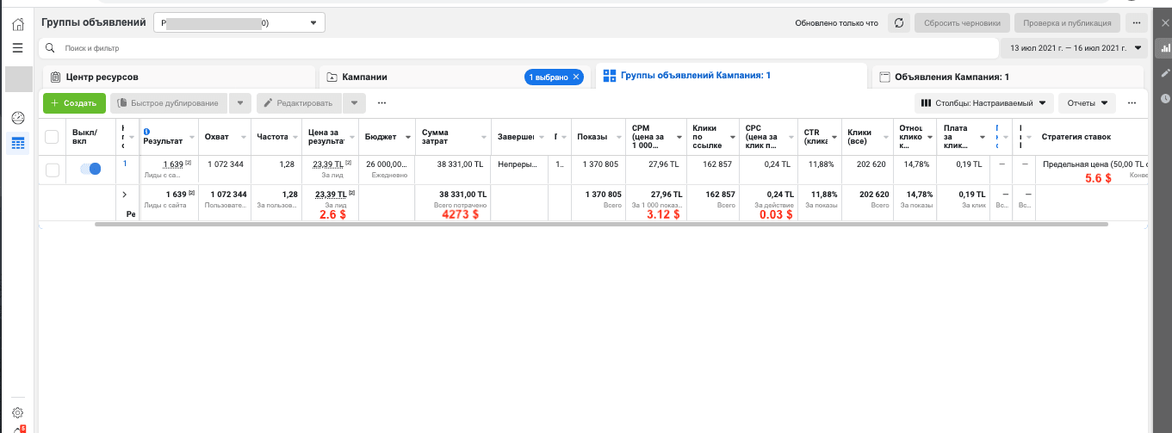The height and width of the screenshot is (433, 1172).
Task: Click the search magnifier icon
Action: point(51,48)
